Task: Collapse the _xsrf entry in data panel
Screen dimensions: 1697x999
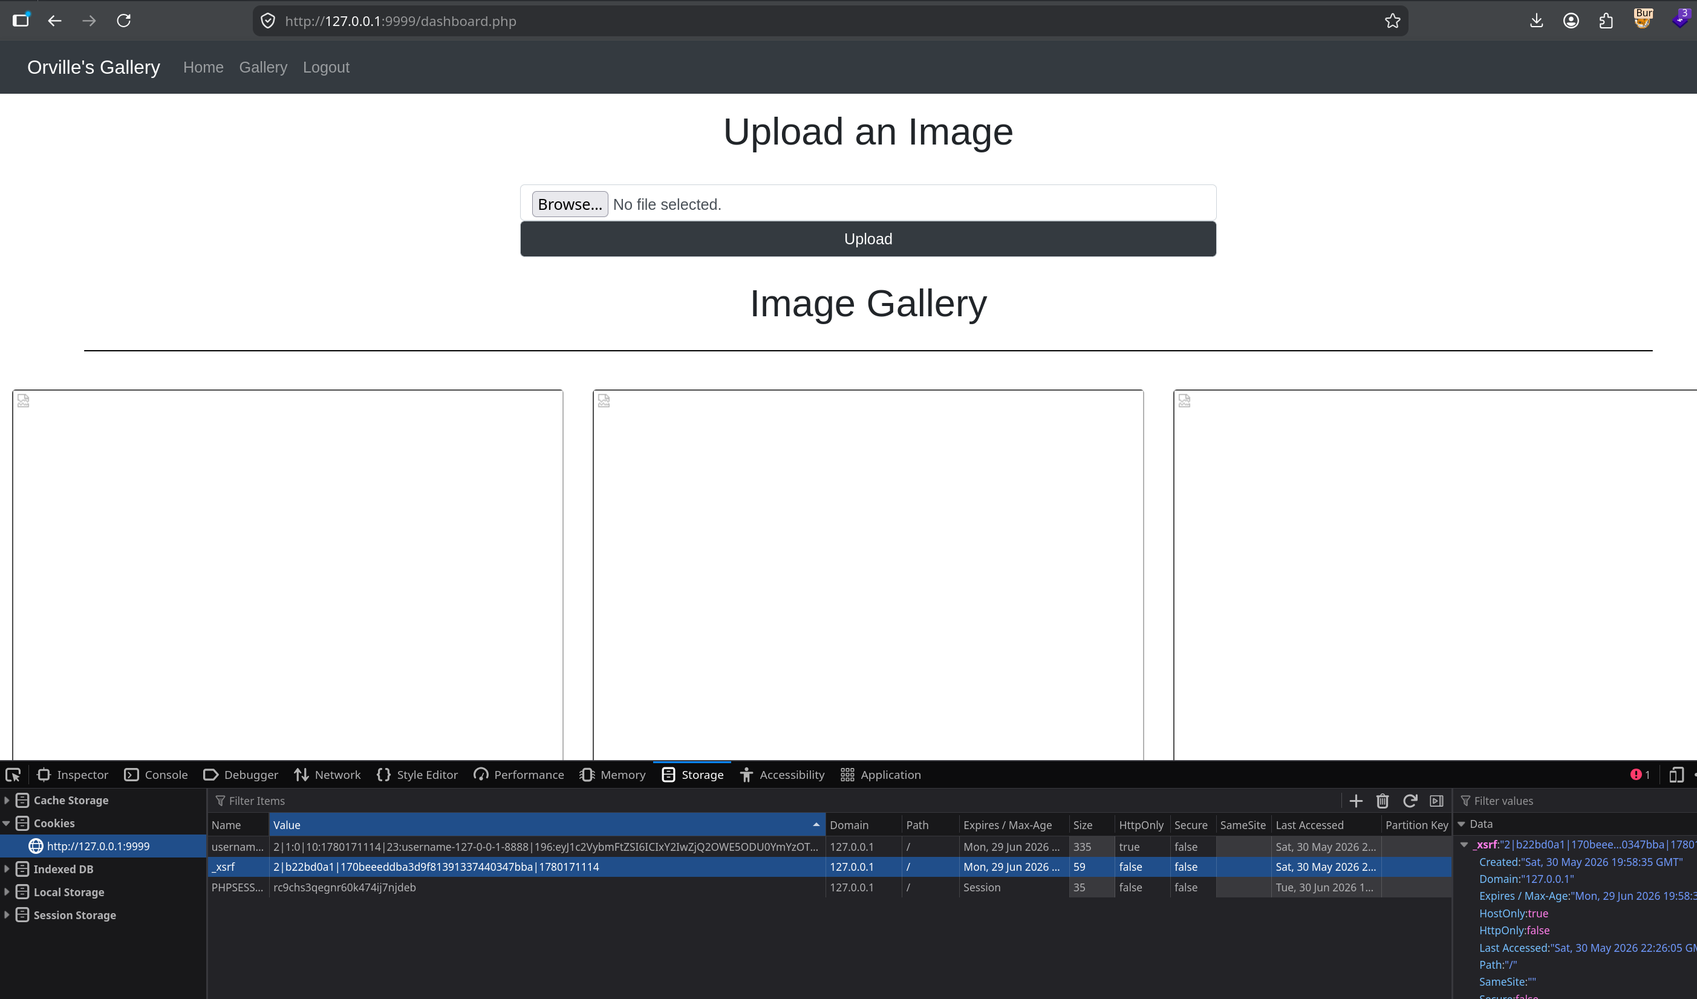Action: point(1464,844)
